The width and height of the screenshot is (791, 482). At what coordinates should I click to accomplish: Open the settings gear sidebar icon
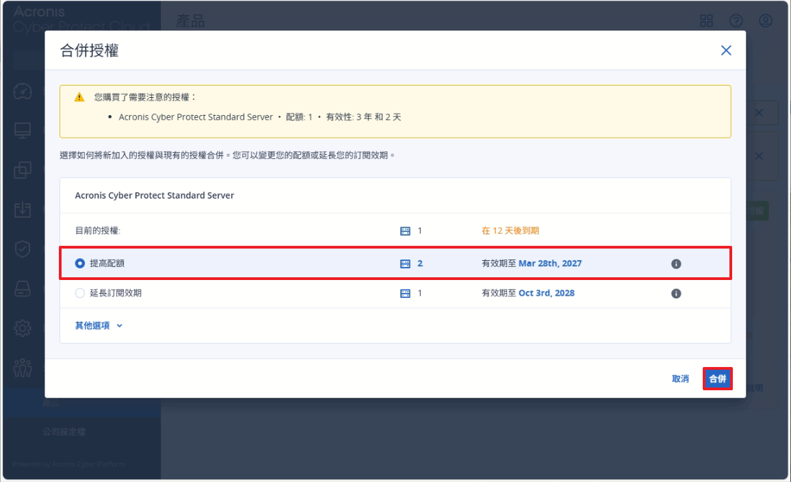pyautogui.click(x=23, y=328)
